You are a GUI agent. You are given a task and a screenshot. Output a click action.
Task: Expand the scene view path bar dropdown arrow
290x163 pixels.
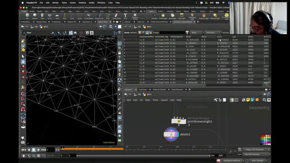(x=96, y=27)
